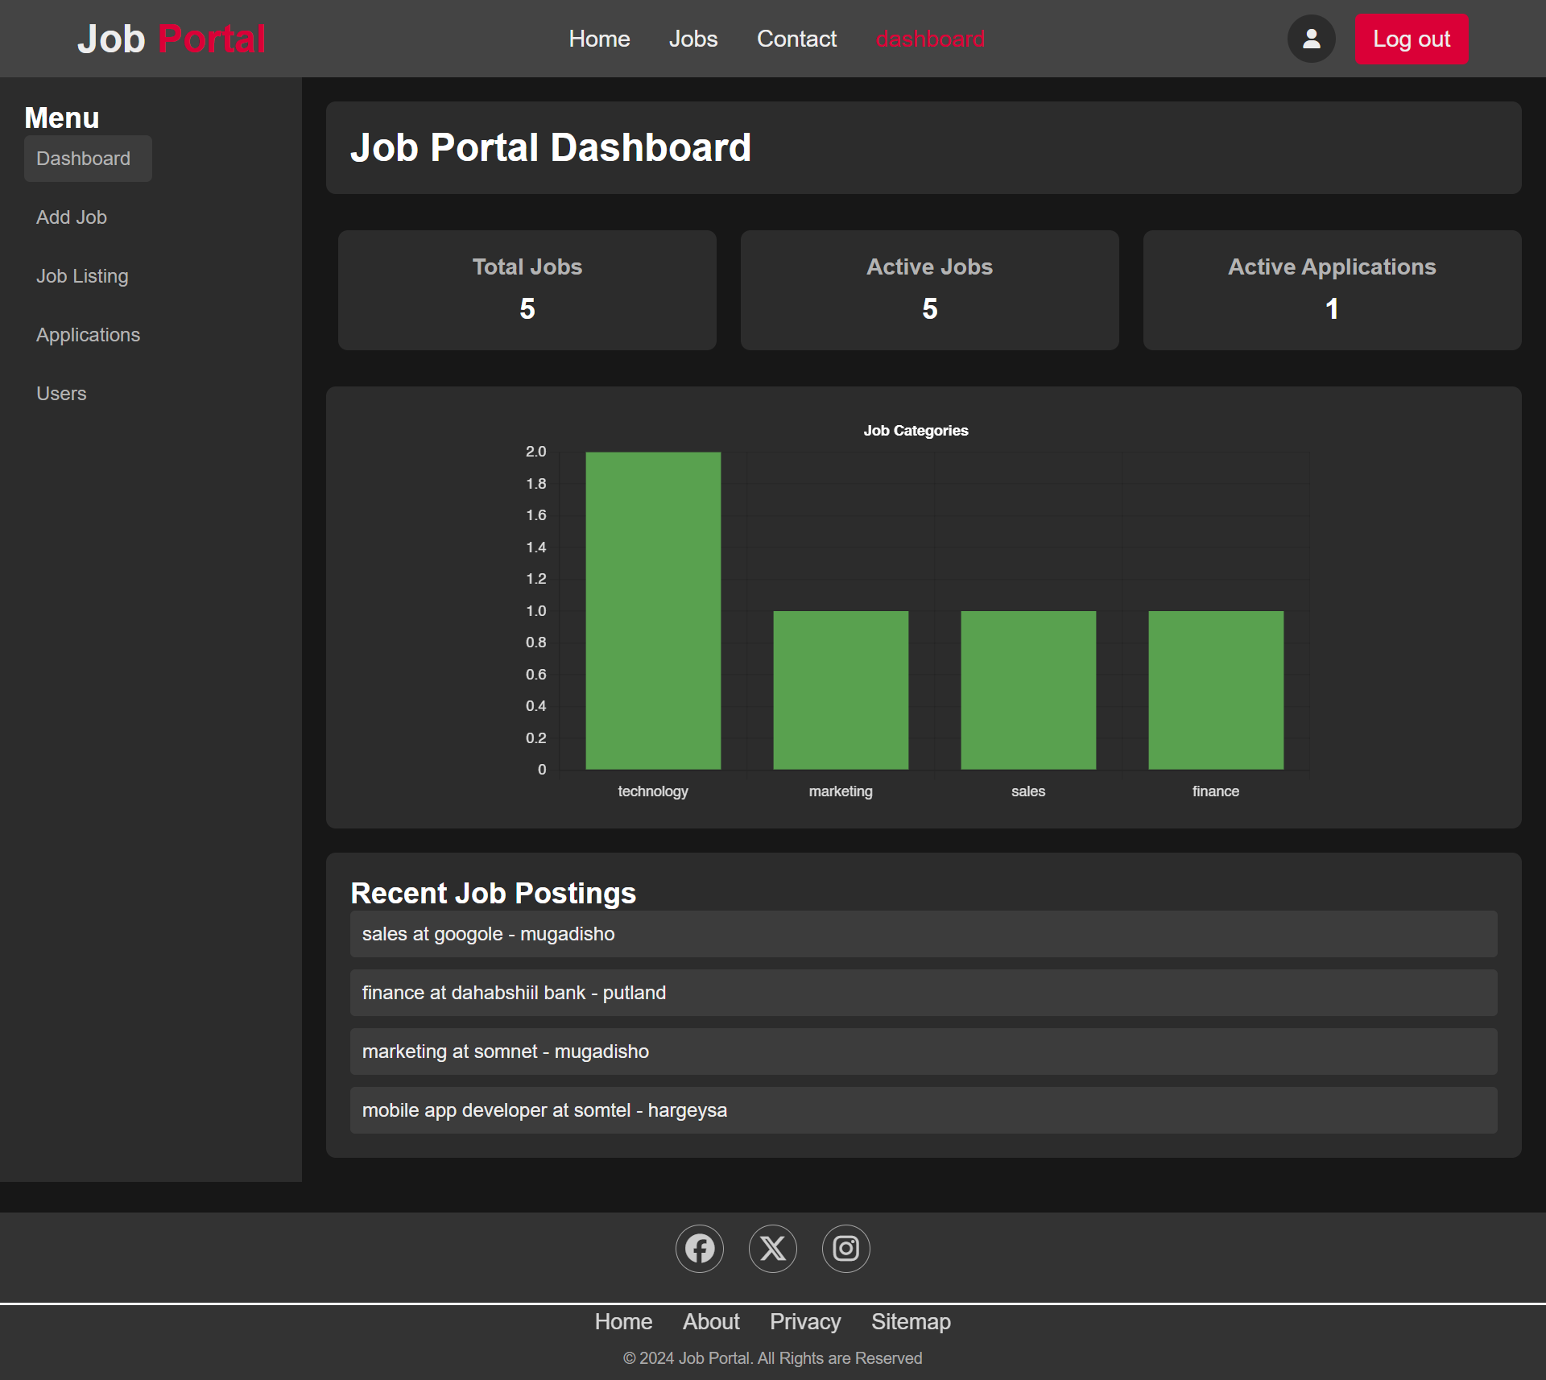Open Job Listing in the sidebar
Screen dimensions: 1546x1380
[x=82, y=276]
